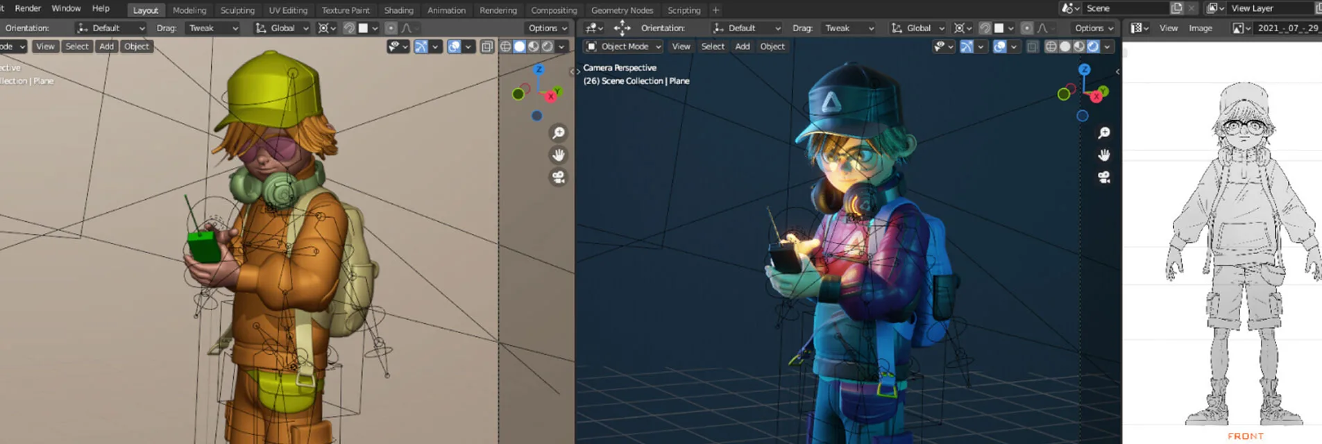
Task: Open pivot point menu in Camera Perspective header
Action: [962, 28]
